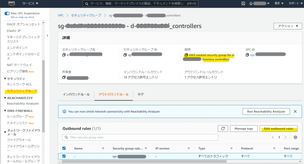Switch to the インバウンドルール tab
Viewport: 304px width, 164px height.
[x=76, y=94]
